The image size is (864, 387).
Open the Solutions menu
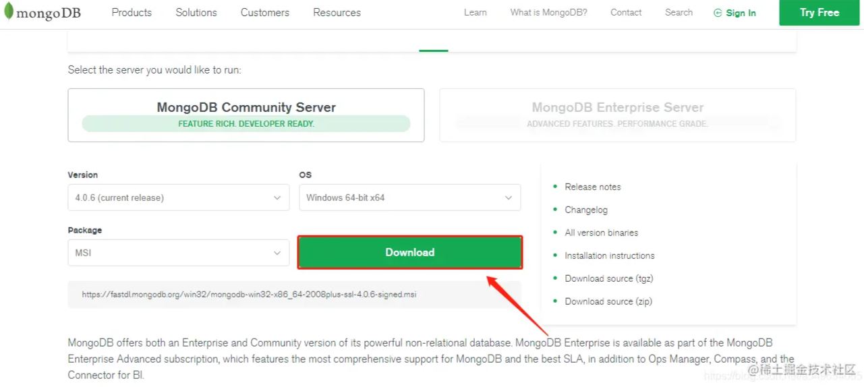tap(196, 13)
